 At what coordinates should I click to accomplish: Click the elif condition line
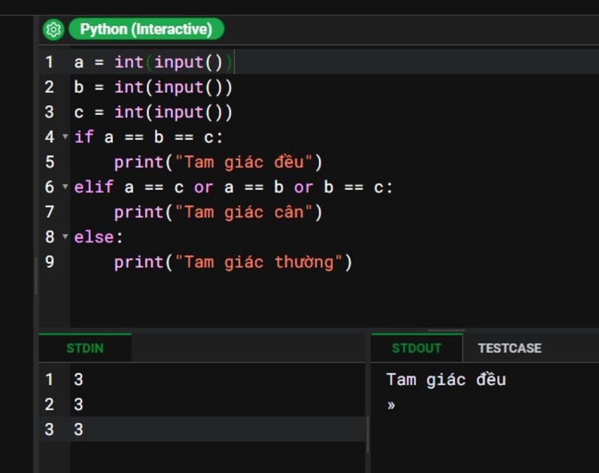click(233, 187)
